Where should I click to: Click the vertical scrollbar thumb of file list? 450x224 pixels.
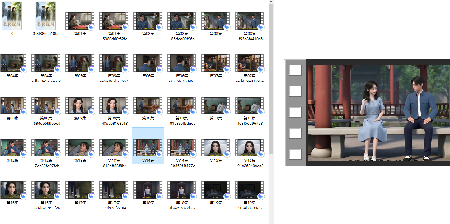click(271, 78)
